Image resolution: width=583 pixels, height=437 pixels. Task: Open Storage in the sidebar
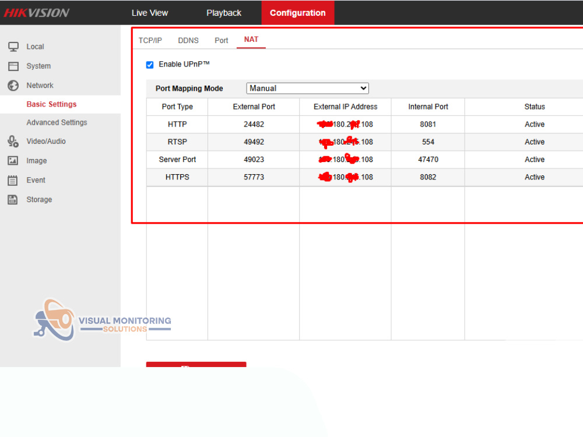point(39,199)
